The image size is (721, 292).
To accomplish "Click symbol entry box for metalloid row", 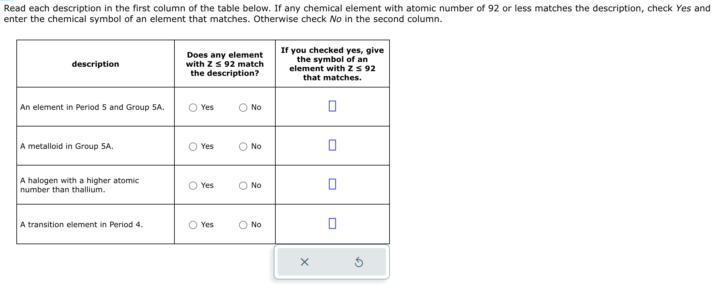I will [332, 145].
